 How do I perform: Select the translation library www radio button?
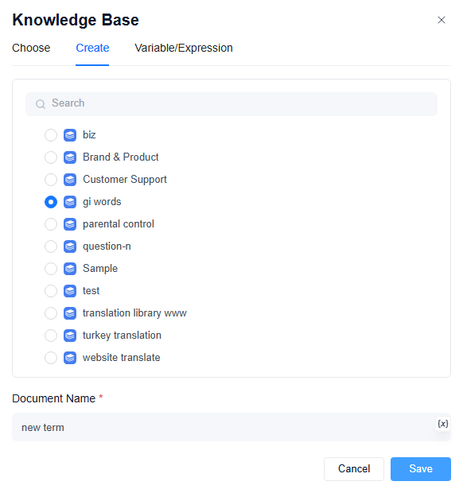click(51, 313)
